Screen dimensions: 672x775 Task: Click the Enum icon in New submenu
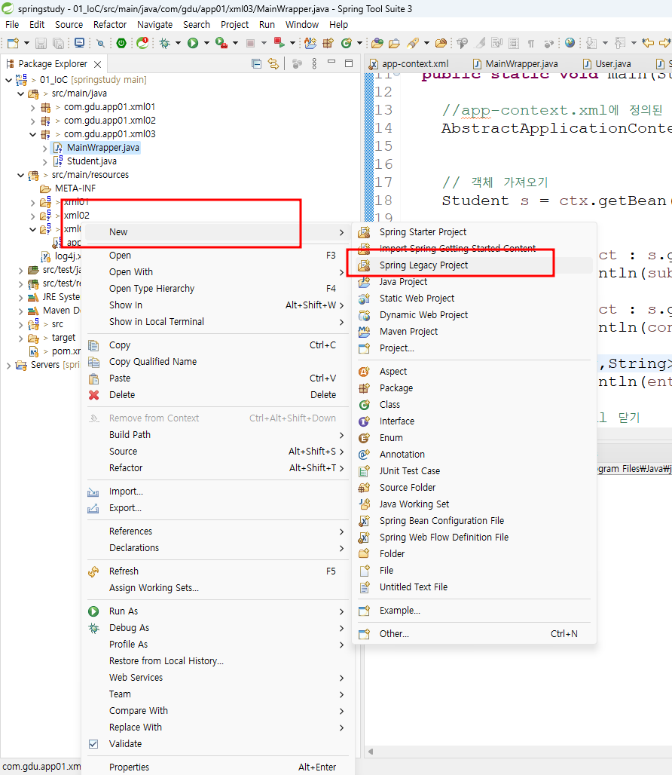[x=365, y=437]
